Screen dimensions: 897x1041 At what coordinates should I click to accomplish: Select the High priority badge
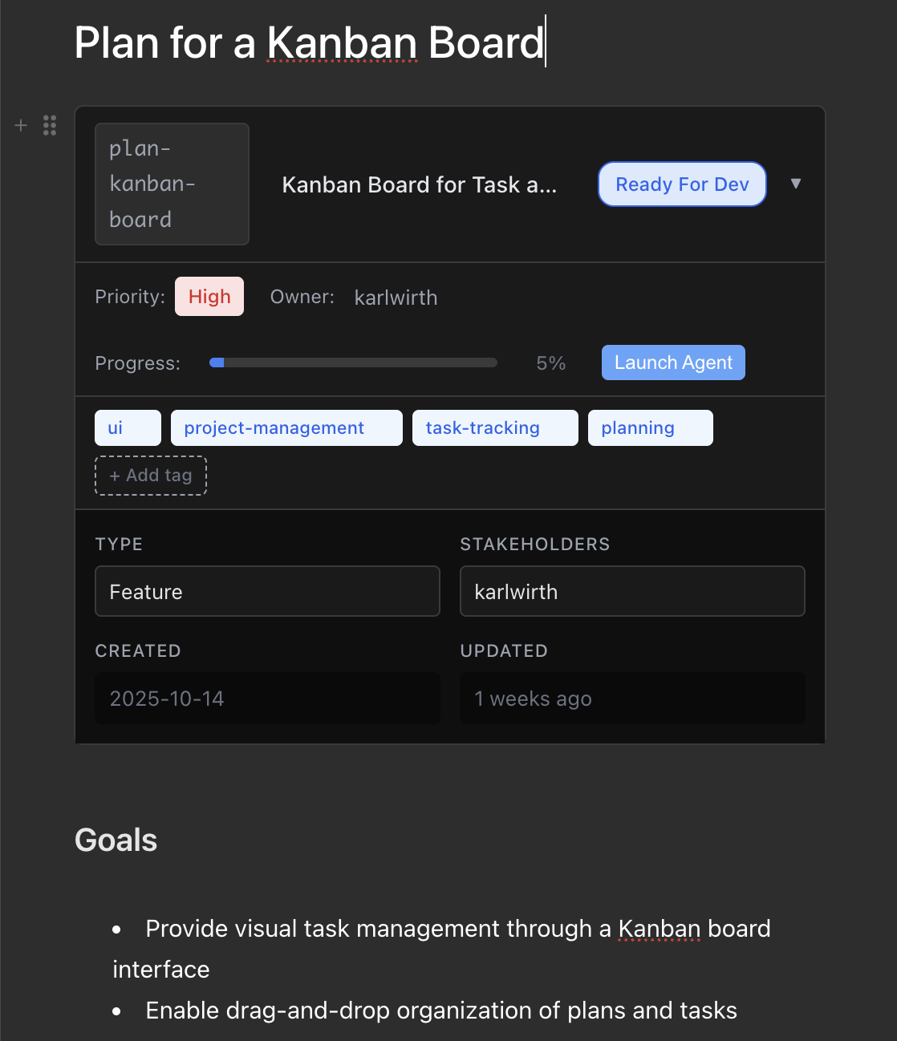click(x=209, y=296)
